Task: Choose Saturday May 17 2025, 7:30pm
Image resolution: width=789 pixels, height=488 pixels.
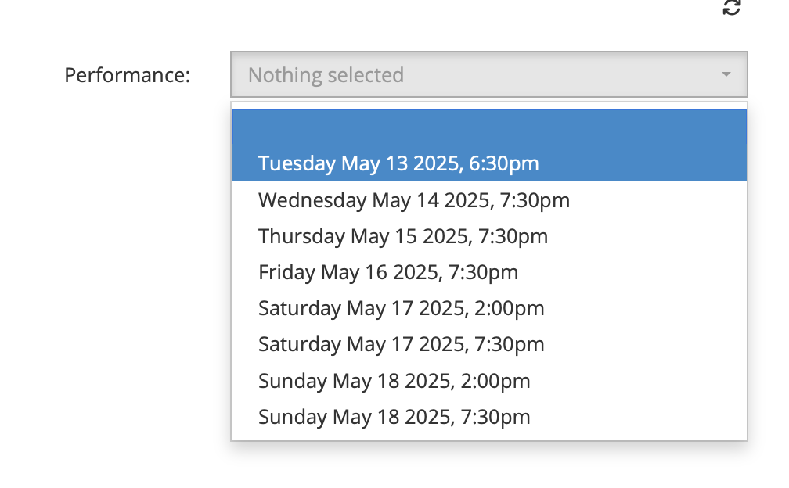Action: (401, 344)
